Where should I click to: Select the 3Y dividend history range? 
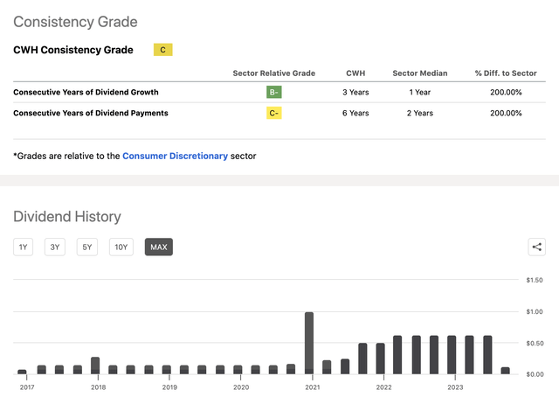pos(55,247)
